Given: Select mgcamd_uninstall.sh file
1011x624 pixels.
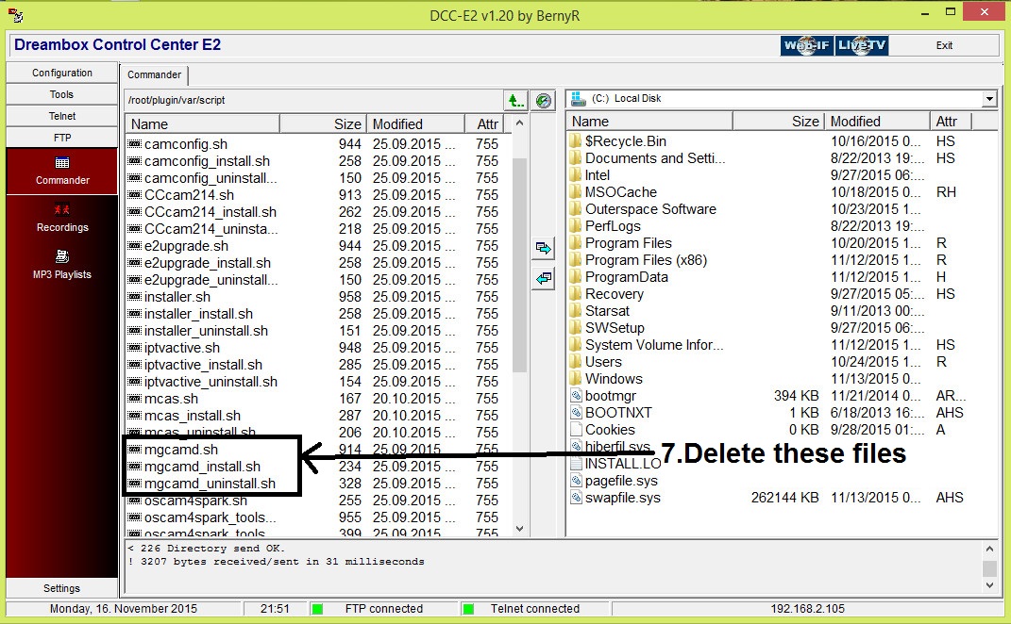Looking at the screenshot, I should [x=210, y=483].
